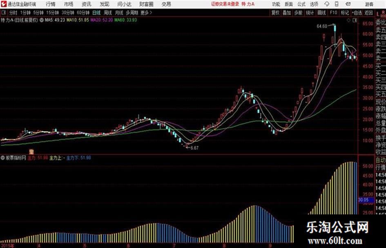Open the 交易 menu
386x248 pixels.
click(x=166, y=4)
